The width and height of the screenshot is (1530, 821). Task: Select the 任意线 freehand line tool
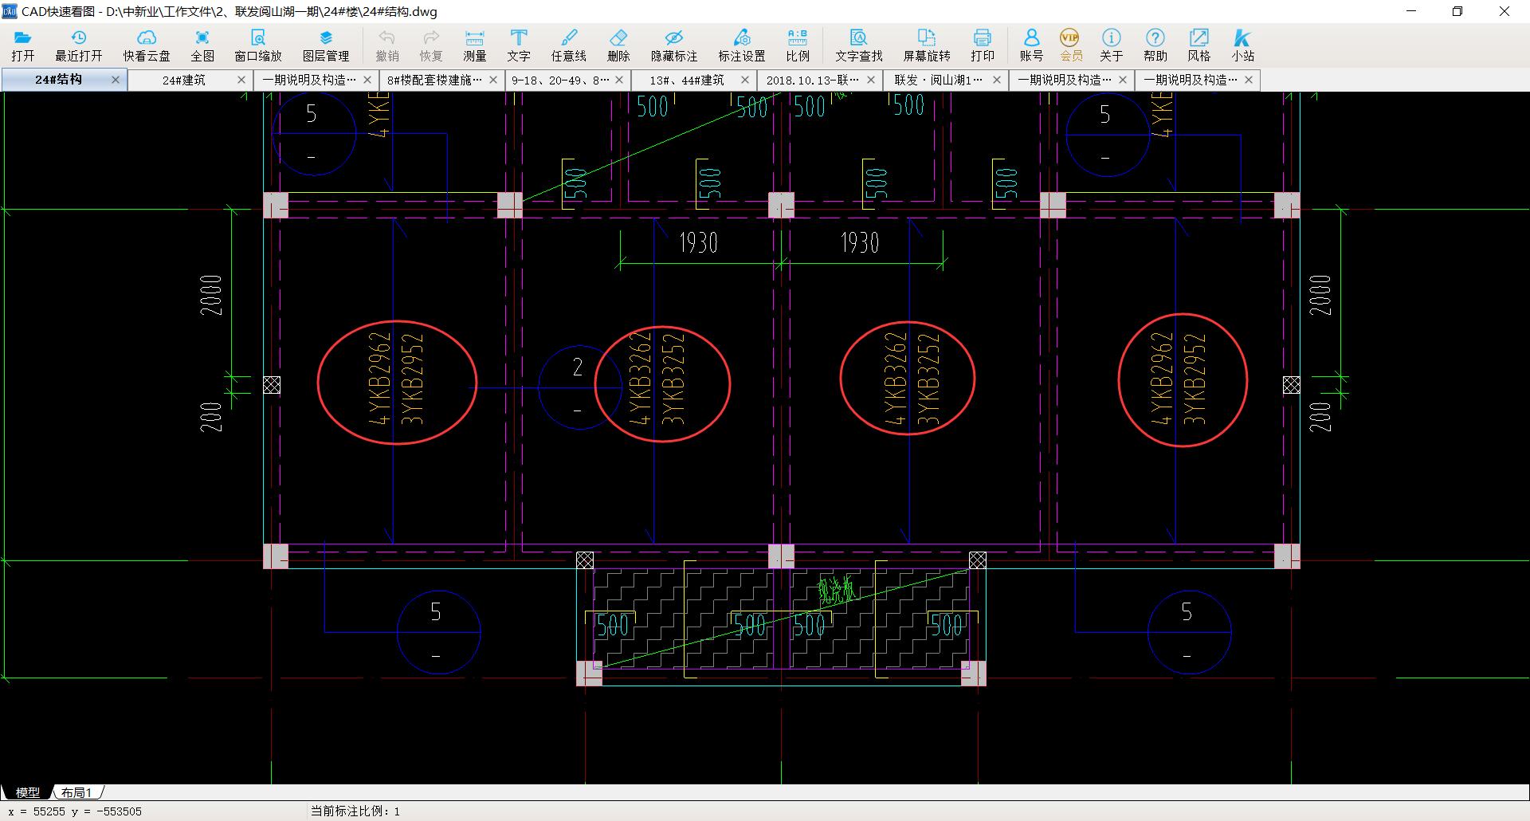pyautogui.click(x=569, y=45)
